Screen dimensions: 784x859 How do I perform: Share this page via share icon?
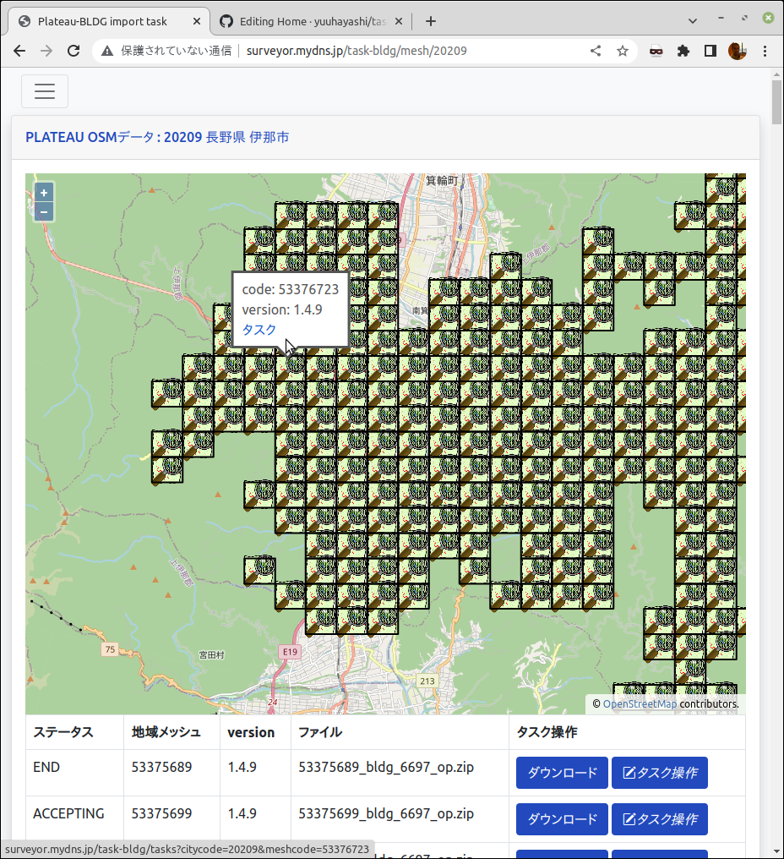click(x=596, y=51)
